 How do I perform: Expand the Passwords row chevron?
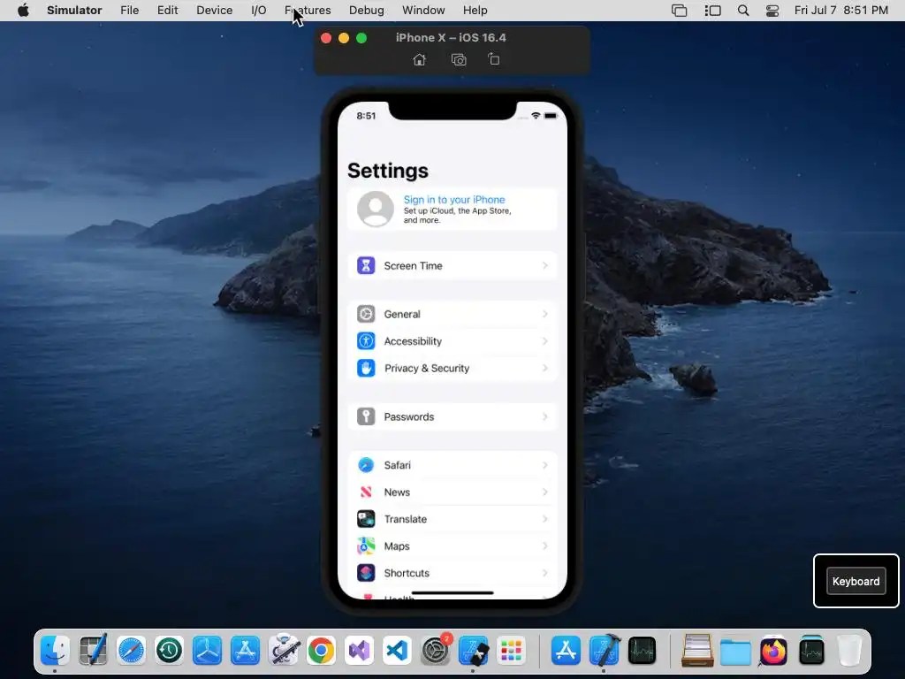544,416
